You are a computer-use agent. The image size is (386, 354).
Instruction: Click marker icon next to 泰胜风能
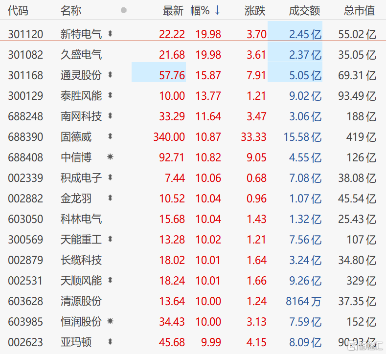(x=110, y=95)
